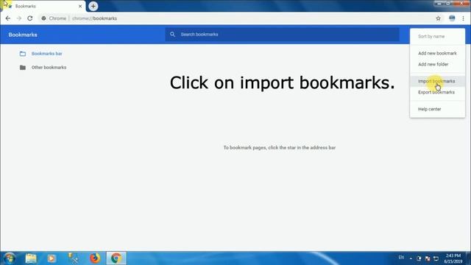
Task: Open the Chrome profile avatar
Action: [x=452, y=18]
